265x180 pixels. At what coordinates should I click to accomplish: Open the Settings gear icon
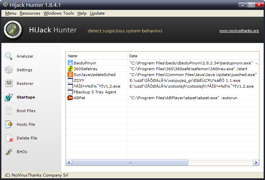[9, 70]
